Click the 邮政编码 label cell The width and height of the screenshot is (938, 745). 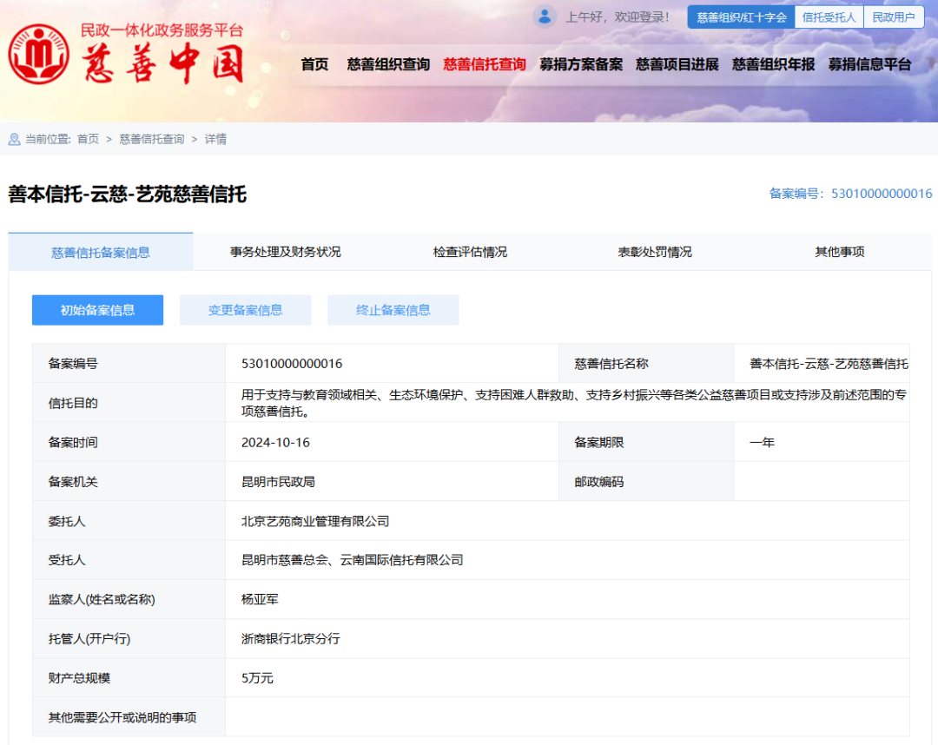point(646,481)
